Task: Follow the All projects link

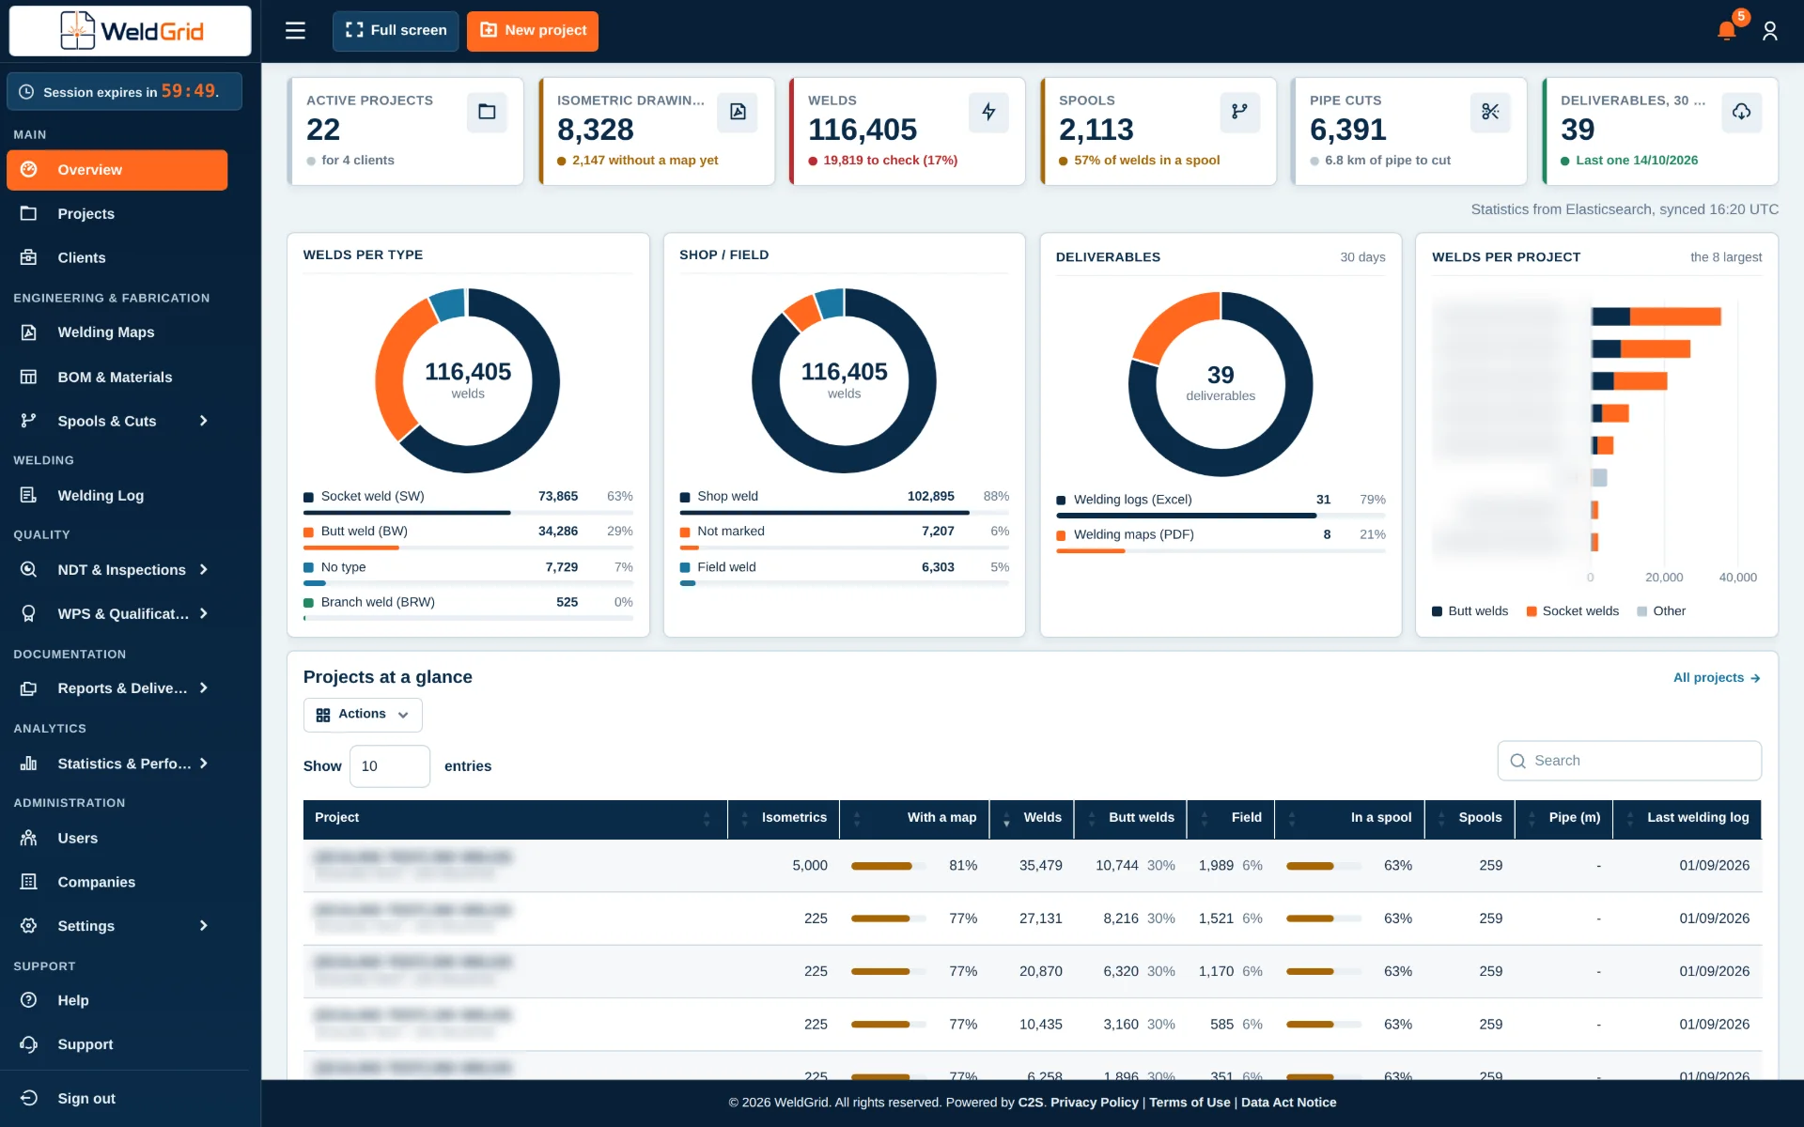Action: (x=1717, y=677)
